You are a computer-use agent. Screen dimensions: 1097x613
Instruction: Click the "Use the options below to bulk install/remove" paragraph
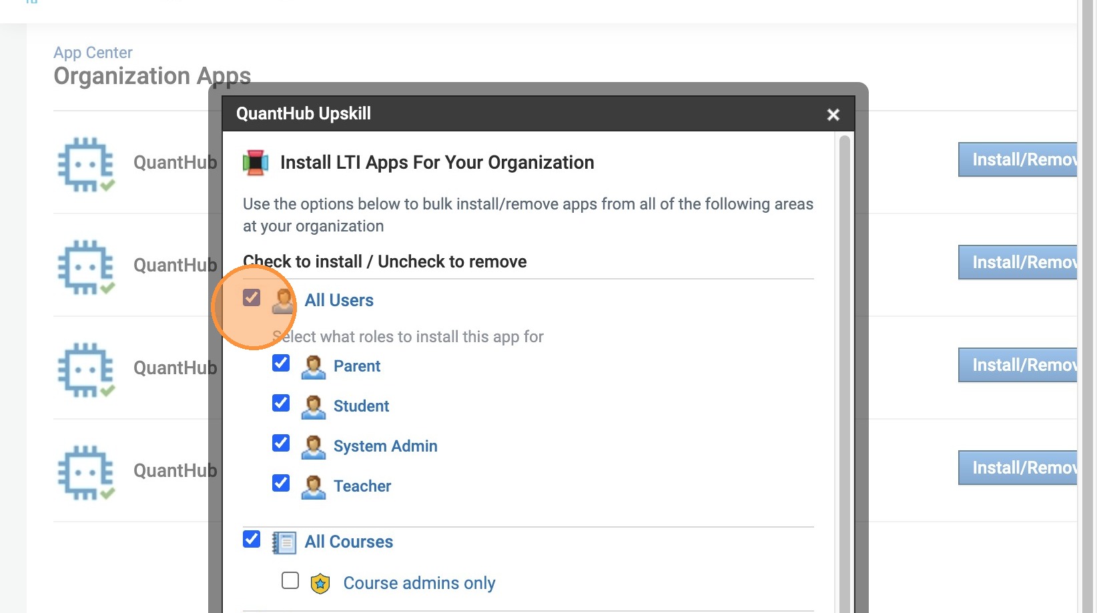pos(528,215)
